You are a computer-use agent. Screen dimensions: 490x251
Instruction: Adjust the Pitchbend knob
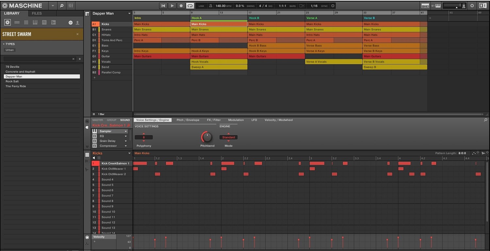coord(207,137)
